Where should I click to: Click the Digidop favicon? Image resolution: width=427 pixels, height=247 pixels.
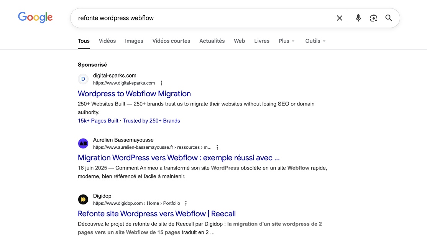[x=83, y=199]
